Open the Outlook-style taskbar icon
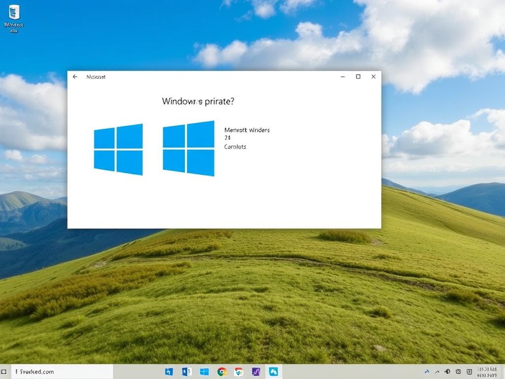The width and height of the screenshot is (505, 379). click(x=186, y=372)
